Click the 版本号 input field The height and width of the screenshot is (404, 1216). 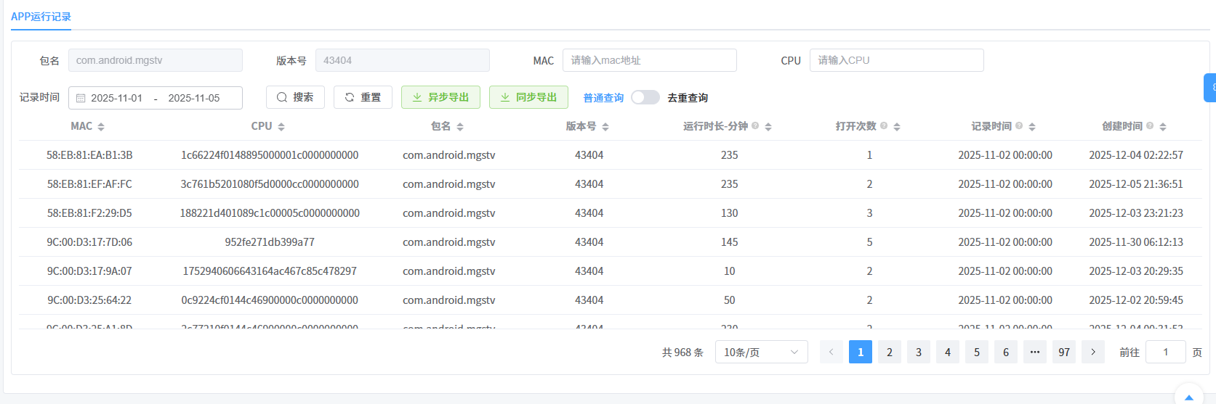pyautogui.click(x=403, y=60)
